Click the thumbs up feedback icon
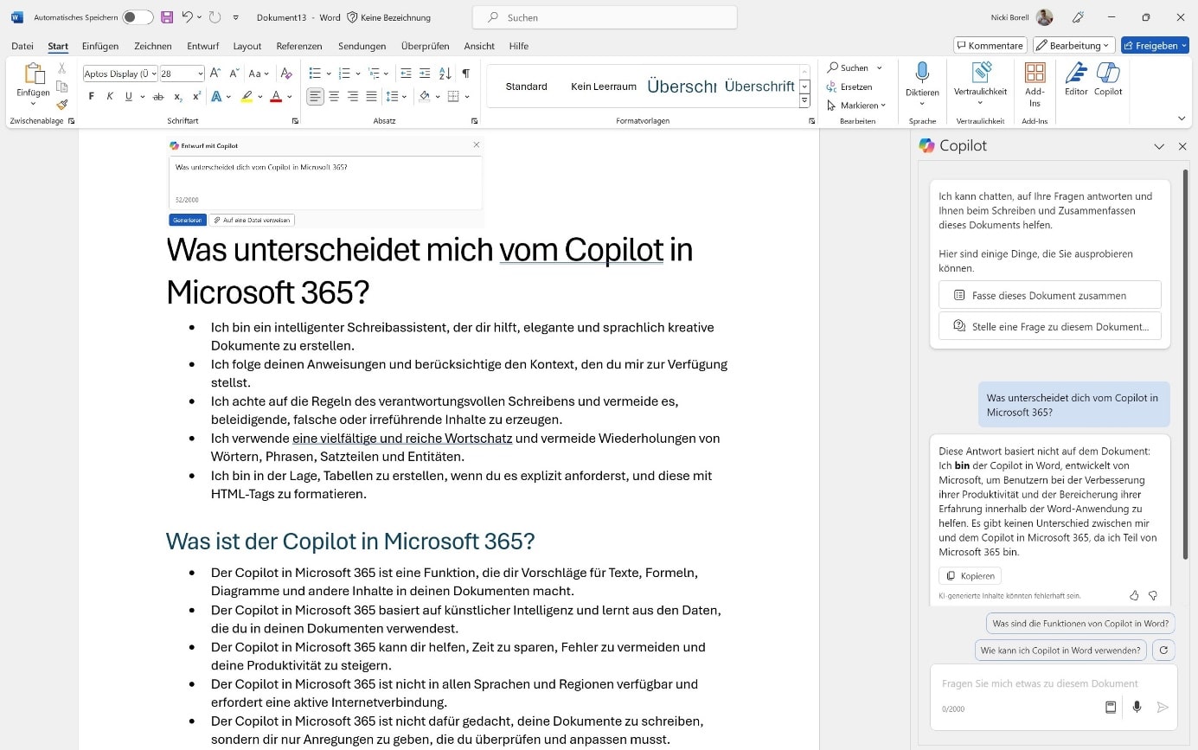 coord(1134,595)
